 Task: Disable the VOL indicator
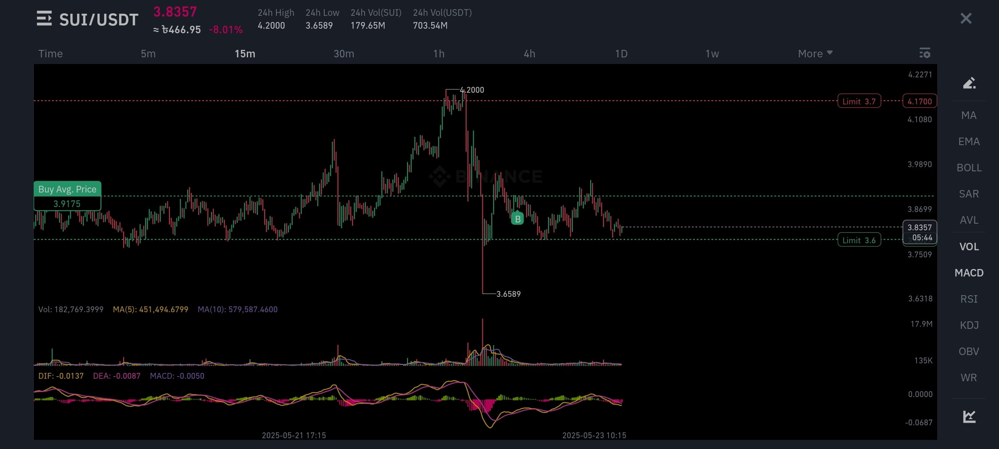[969, 247]
